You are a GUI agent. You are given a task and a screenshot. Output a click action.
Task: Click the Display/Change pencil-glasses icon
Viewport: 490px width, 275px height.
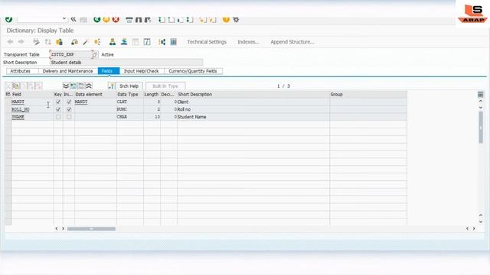click(x=36, y=42)
